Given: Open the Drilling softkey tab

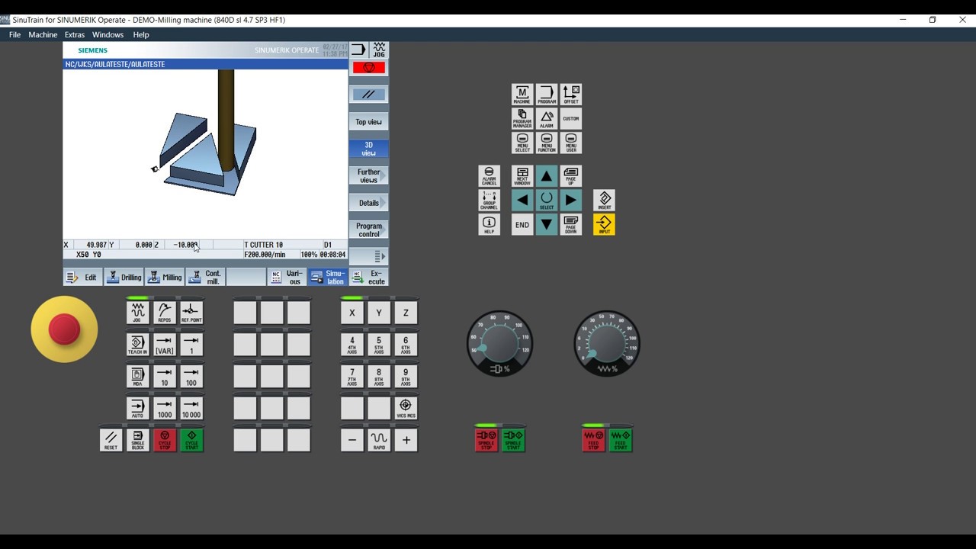Looking at the screenshot, I should tap(124, 278).
